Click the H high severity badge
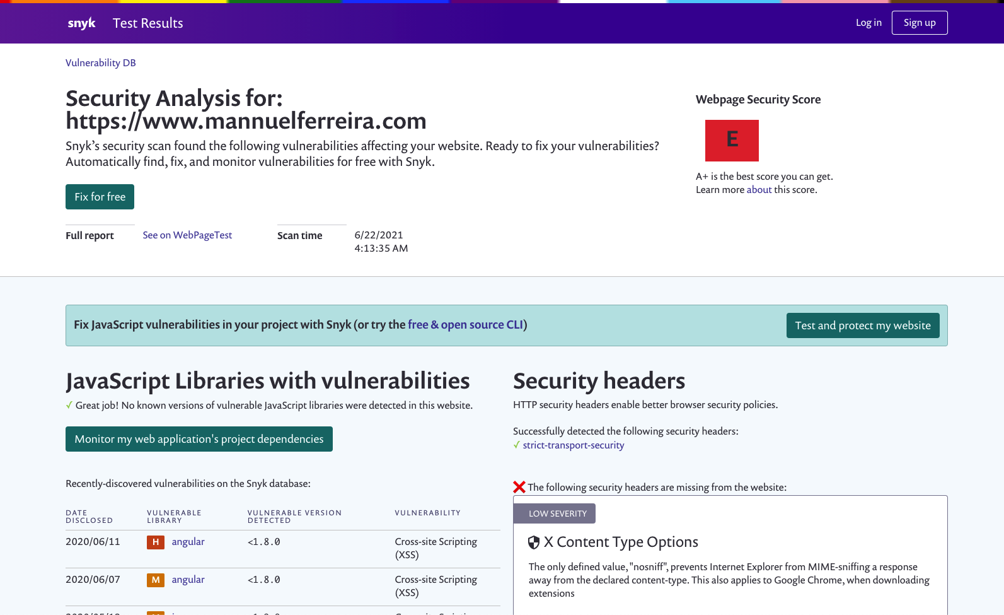The width and height of the screenshot is (1004, 615). point(155,542)
